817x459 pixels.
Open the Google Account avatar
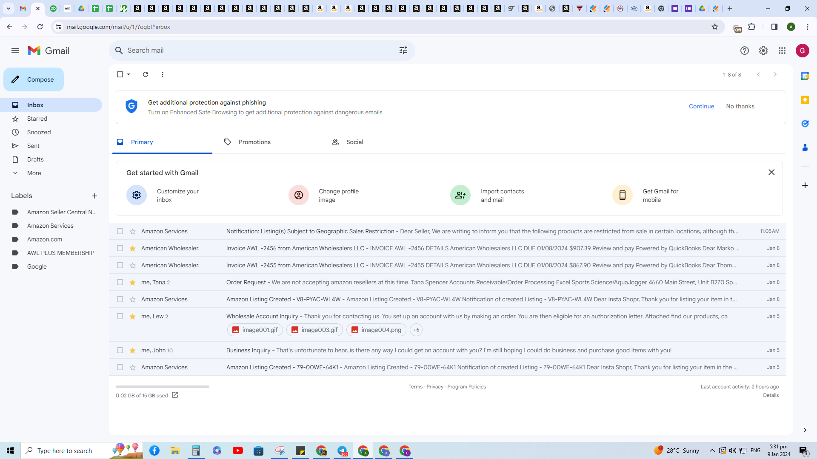[803, 51]
